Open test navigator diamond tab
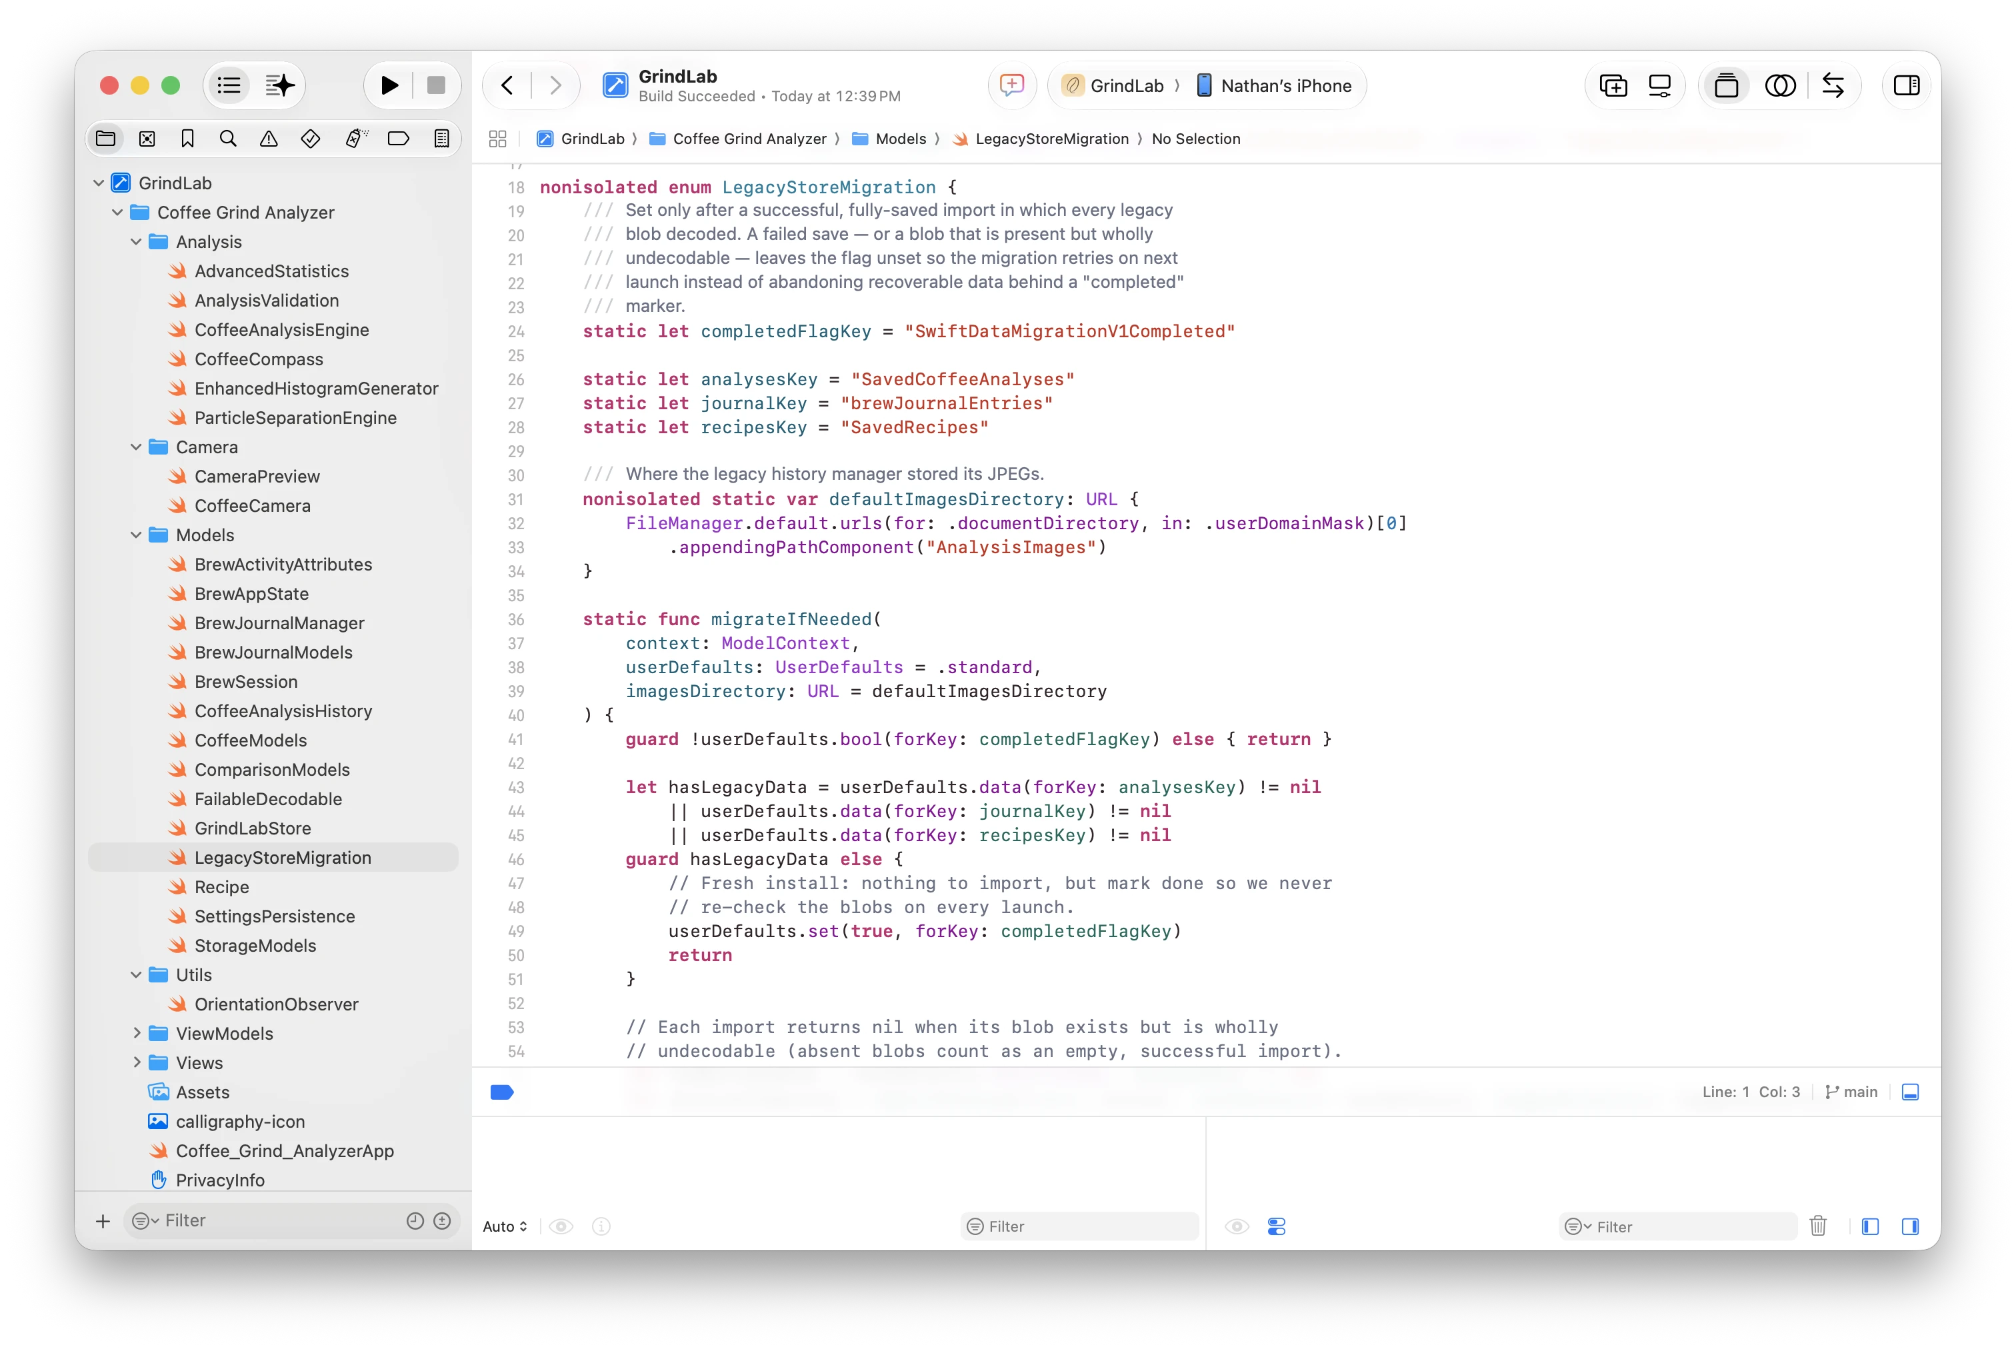The width and height of the screenshot is (2016, 1349). 311,139
